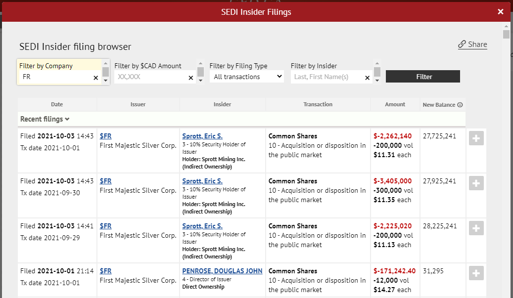Clear the insider name filter field
Viewport: 513px width, 298px height.
[x=367, y=78]
